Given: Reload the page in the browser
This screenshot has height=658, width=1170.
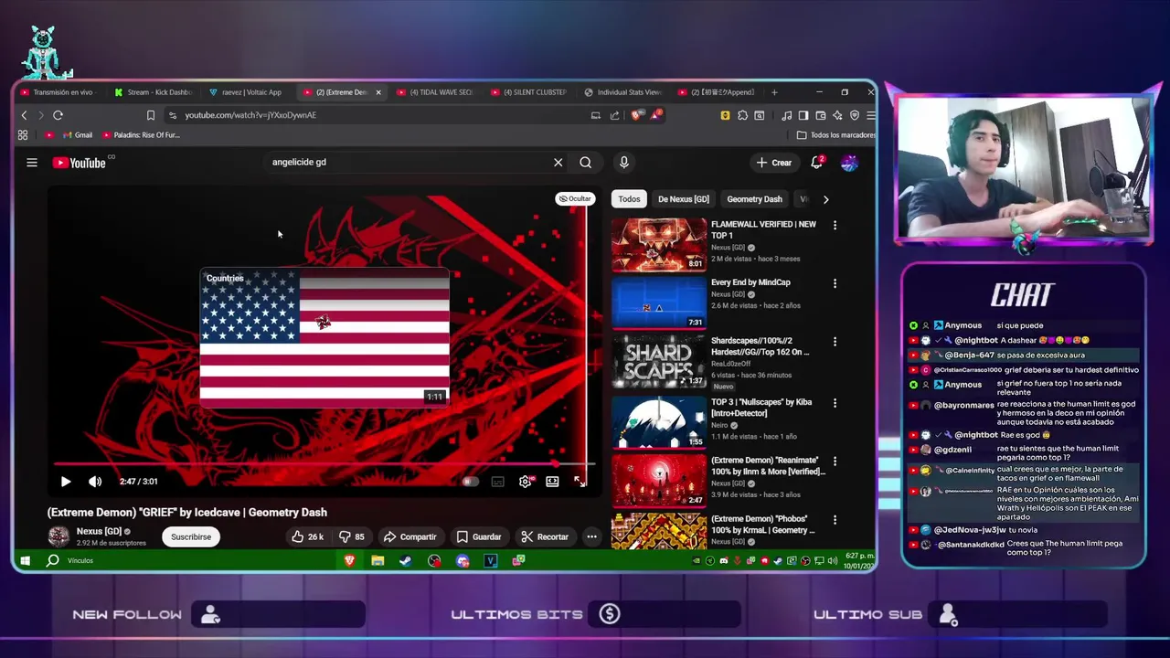Looking at the screenshot, I should click(x=58, y=115).
